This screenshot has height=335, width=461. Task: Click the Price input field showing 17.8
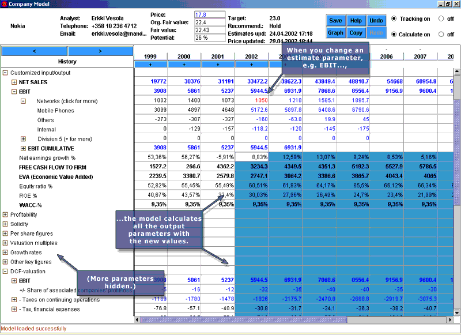coord(210,15)
